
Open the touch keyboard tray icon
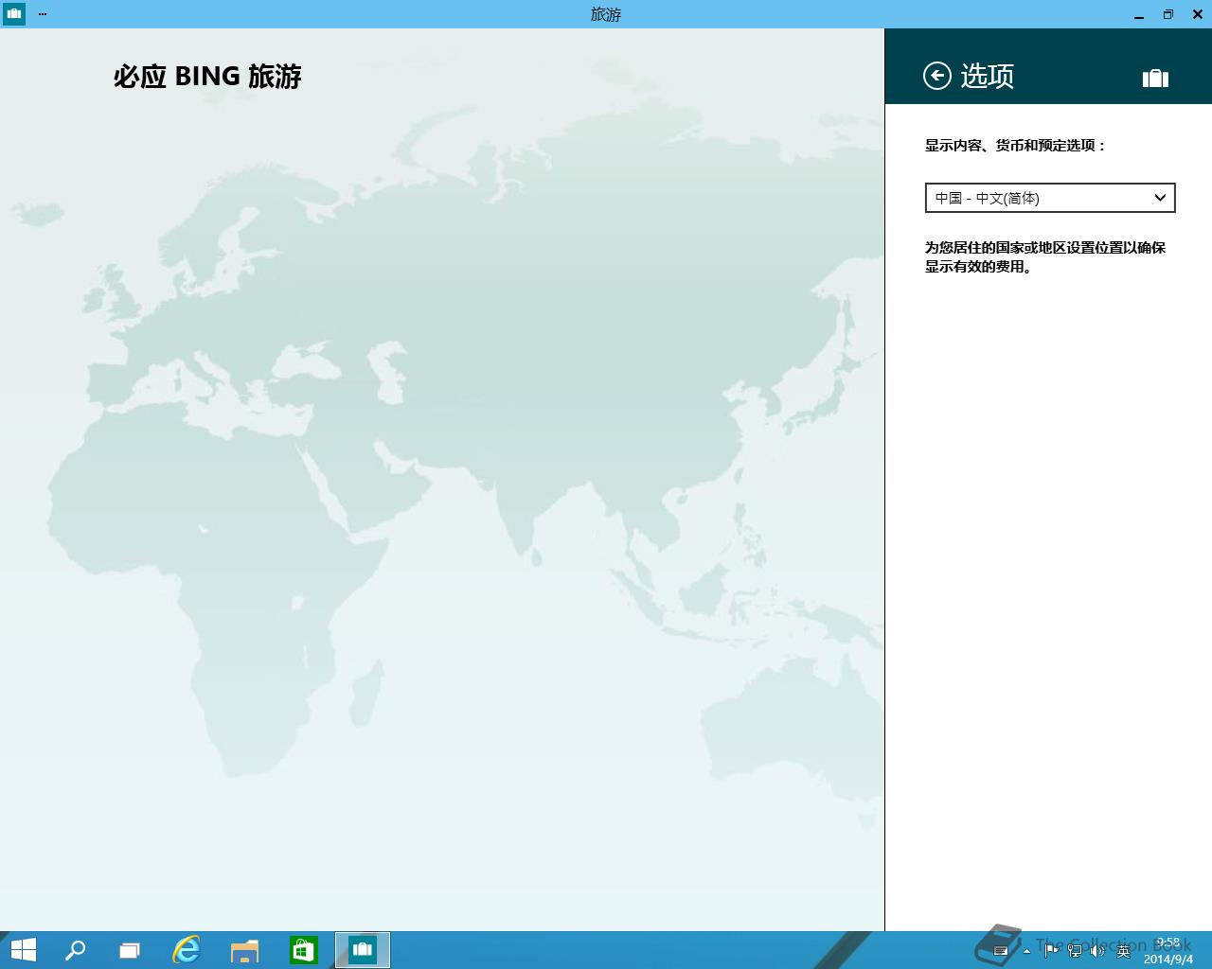click(x=1001, y=951)
